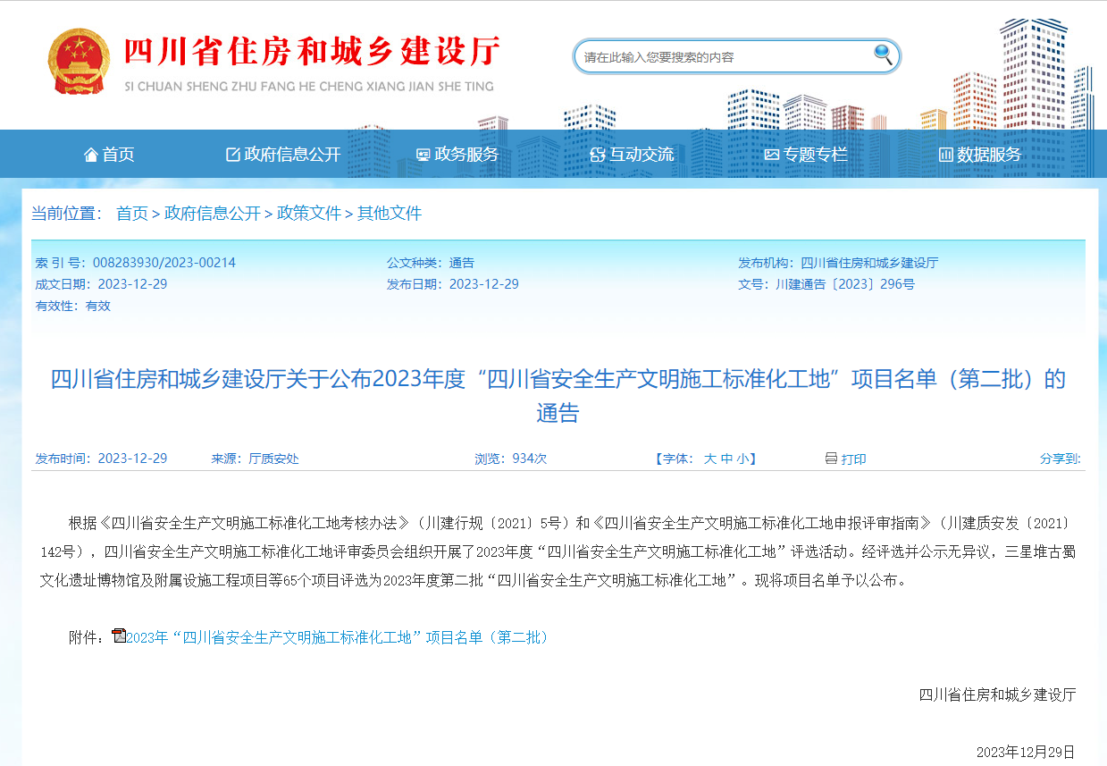The height and width of the screenshot is (766, 1107).
Task: Open the 数据服务 navigation menu
Action: pos(989,155)
